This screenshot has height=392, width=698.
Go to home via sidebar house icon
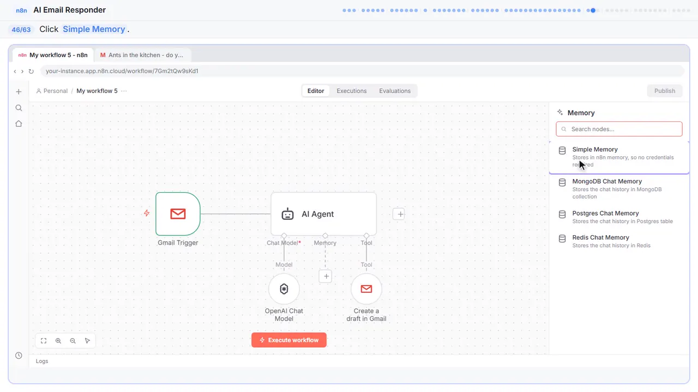point(19,124)
